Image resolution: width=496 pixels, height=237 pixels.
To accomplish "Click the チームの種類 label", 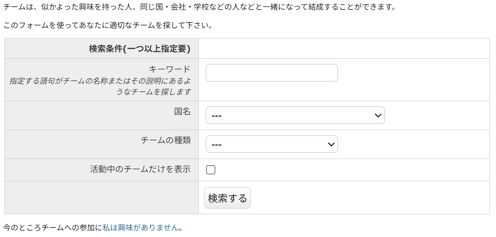I will (x=165, y=140).
